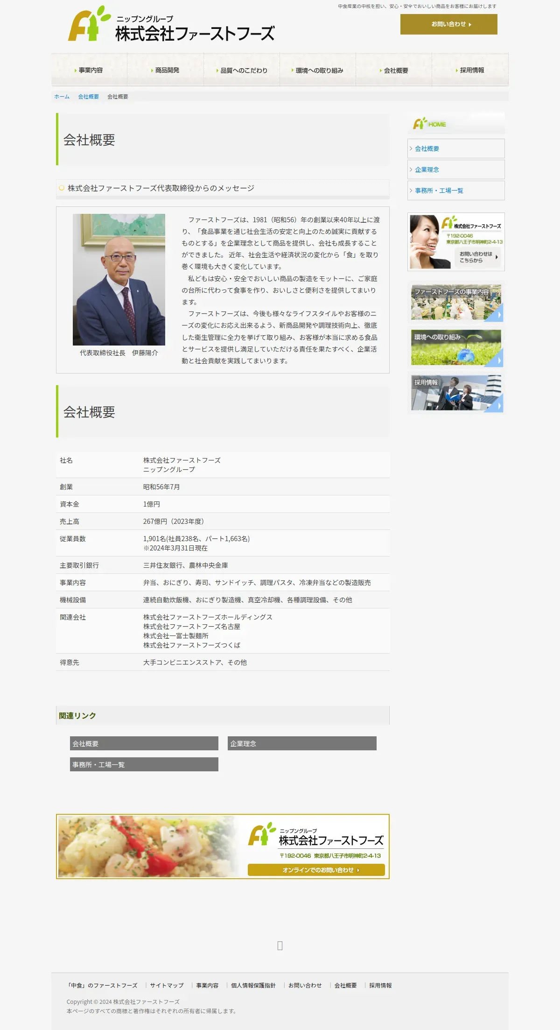Open 「中食」のファーストフーズ footer link

point(103,985)
